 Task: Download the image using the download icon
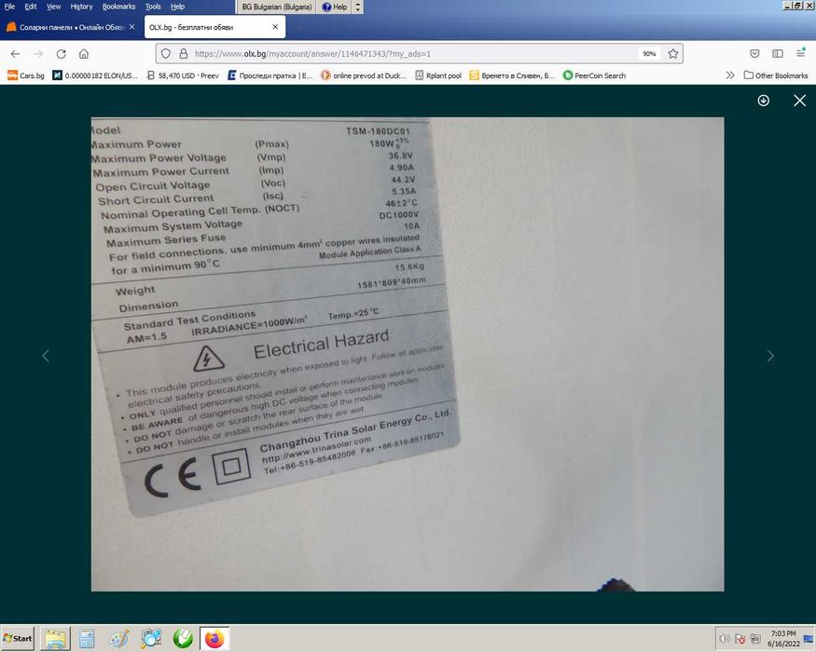(x=764, y=101)
